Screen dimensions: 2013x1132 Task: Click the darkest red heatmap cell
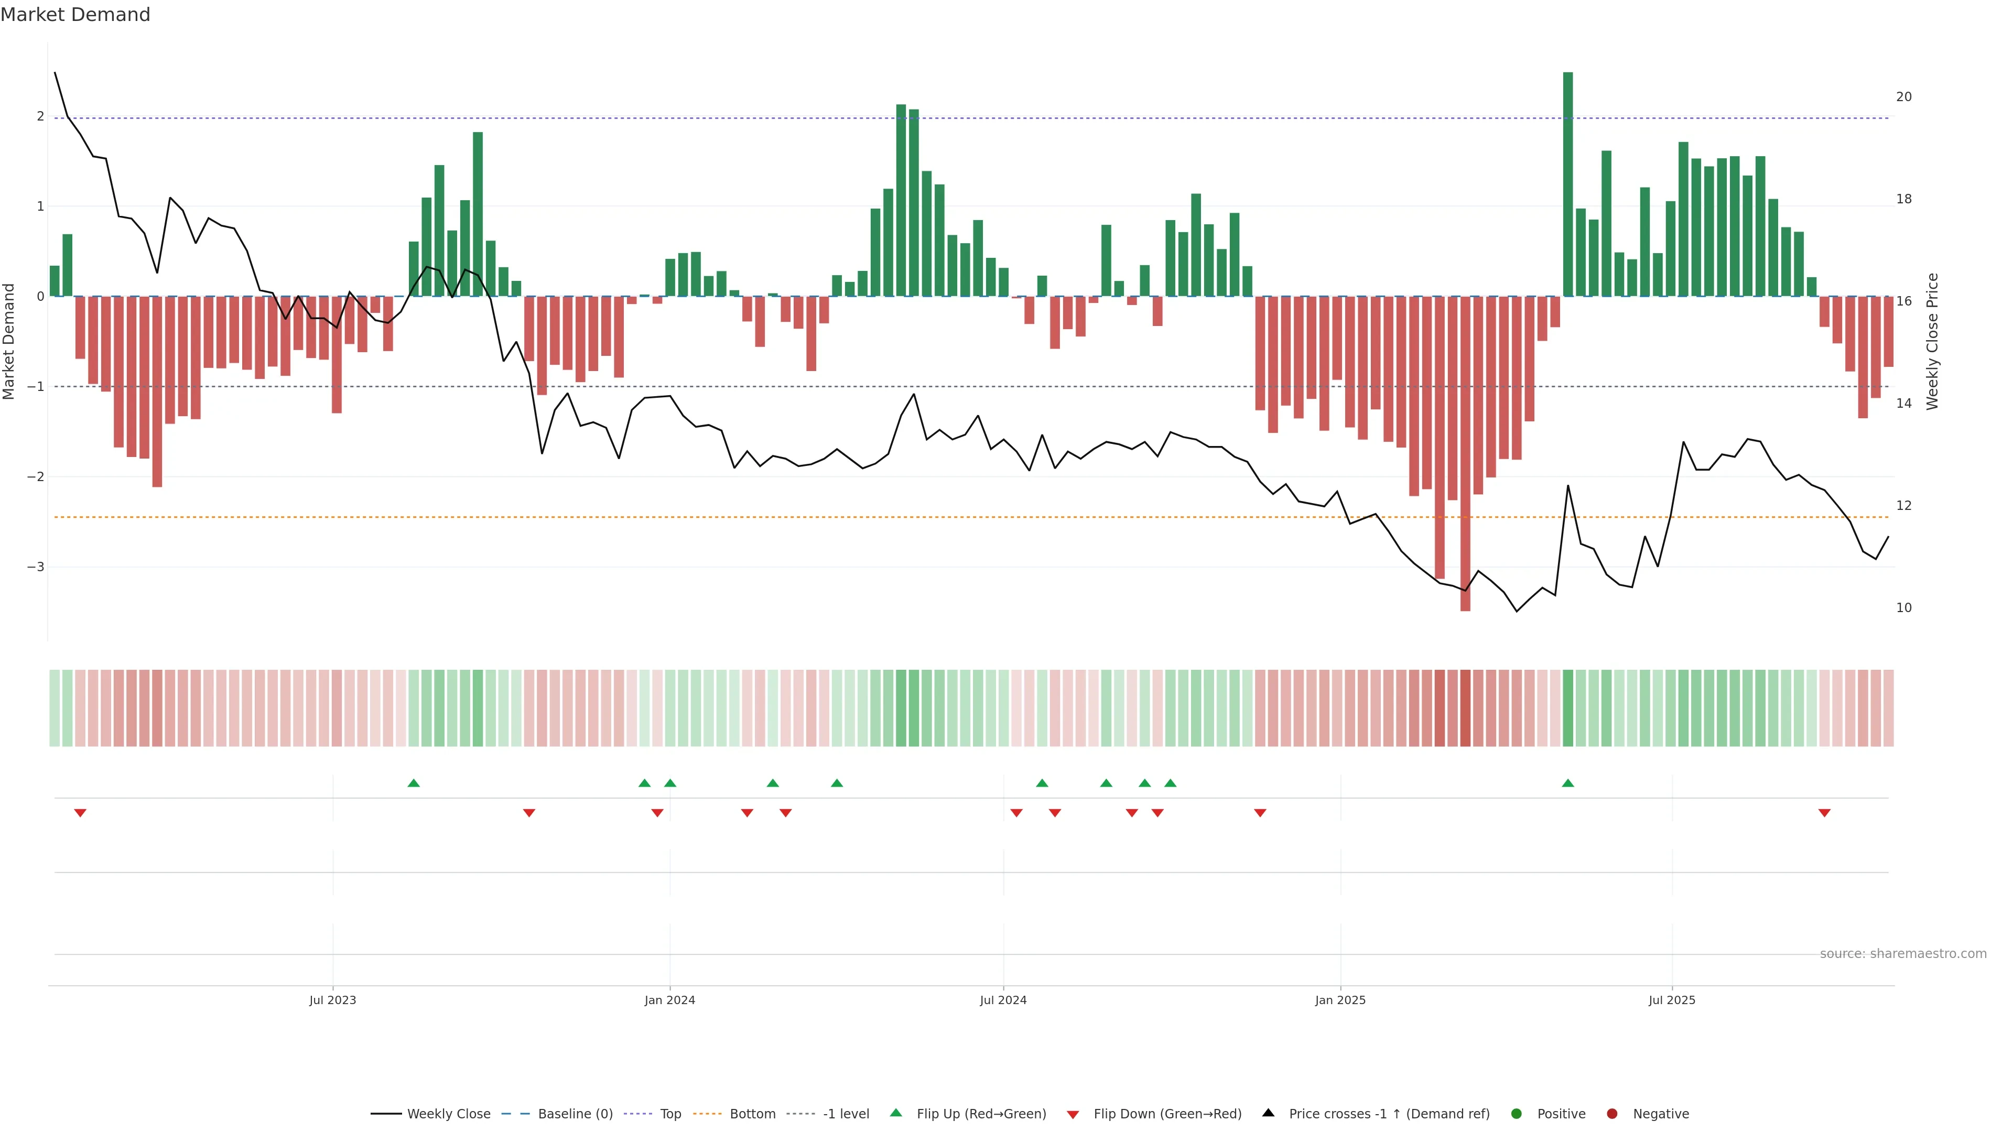[x=1465, y=708]
